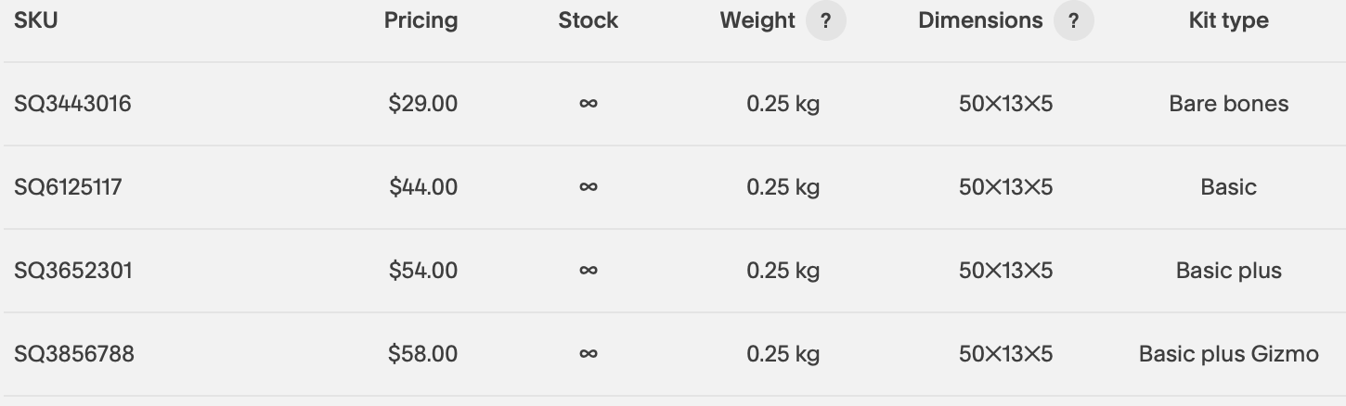Select the SQ6125117 SKU cell

click(x=68, y=187)
